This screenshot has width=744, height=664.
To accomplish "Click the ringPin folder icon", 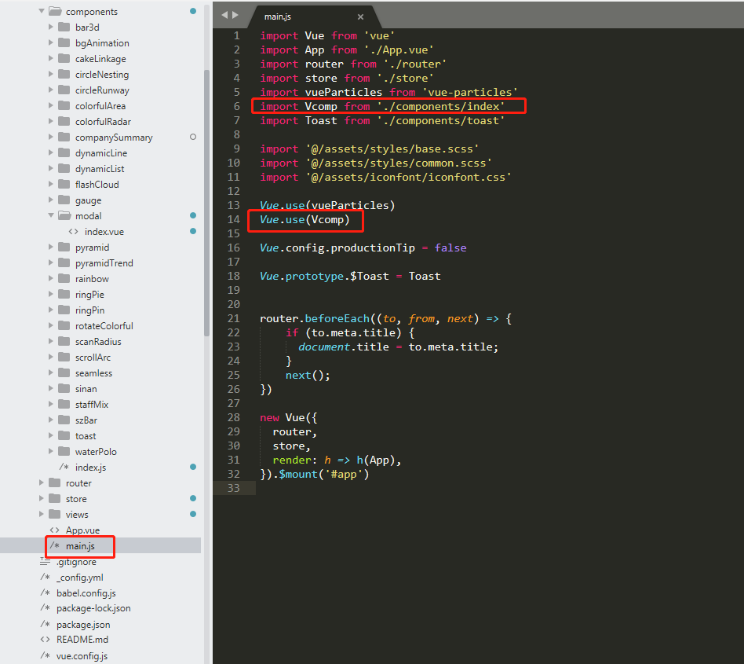I will click(x=64, y=310).
